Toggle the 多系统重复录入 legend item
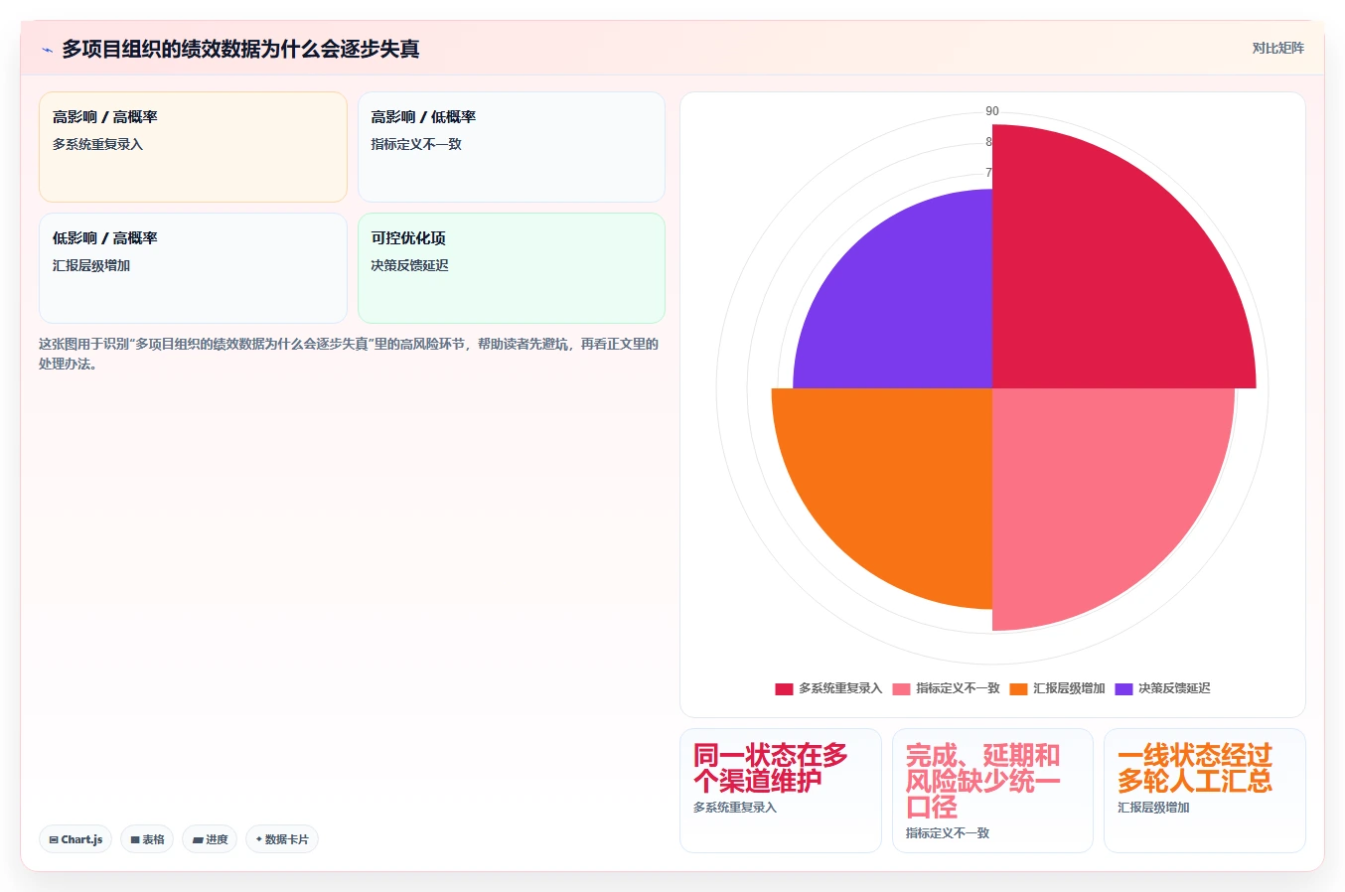Screen dimensions: 1345x892 click(828, 688)
